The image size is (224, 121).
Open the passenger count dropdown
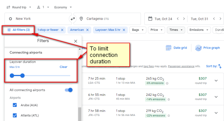[x=43, y=7]
